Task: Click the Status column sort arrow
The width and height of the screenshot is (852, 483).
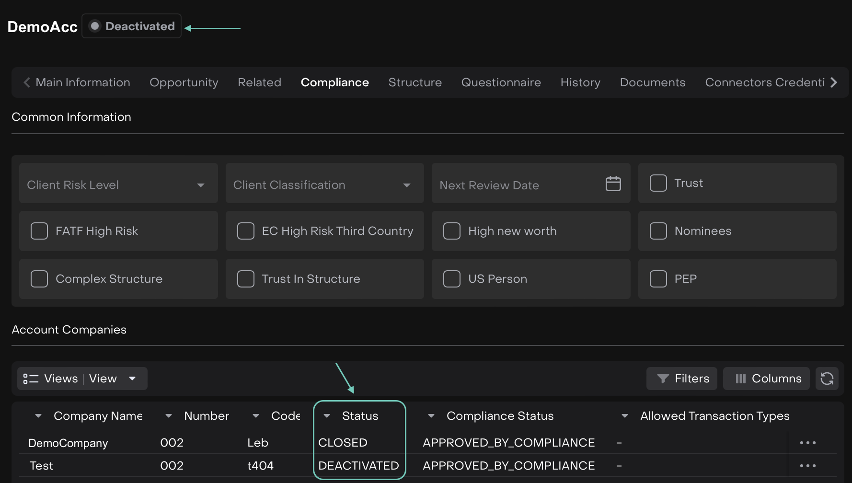Action: [327, 416]
